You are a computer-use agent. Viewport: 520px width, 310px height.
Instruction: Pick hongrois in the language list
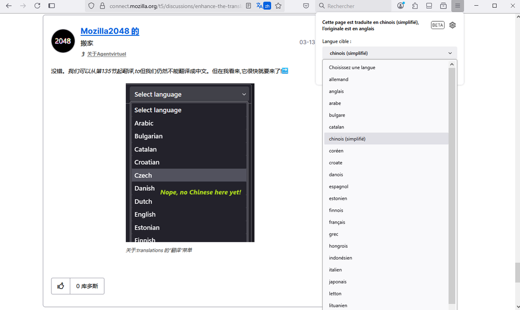[386, 246]
